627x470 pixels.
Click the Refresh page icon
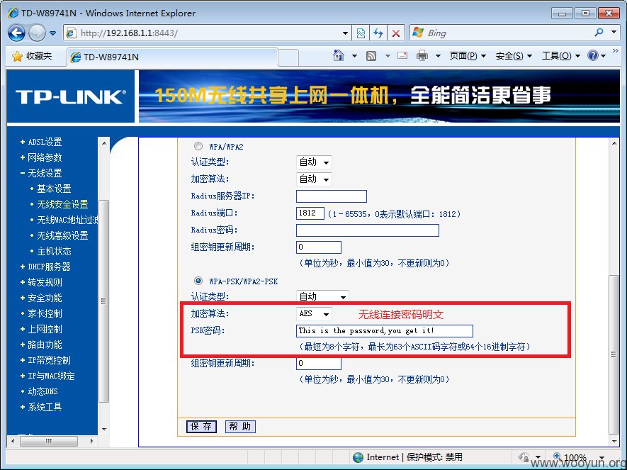pyautogui.click(x=378, y=33)
